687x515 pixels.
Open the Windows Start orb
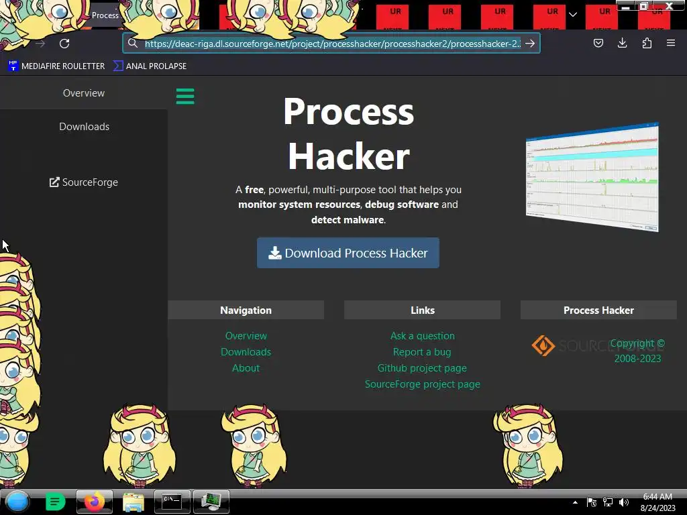click(17, 502)
